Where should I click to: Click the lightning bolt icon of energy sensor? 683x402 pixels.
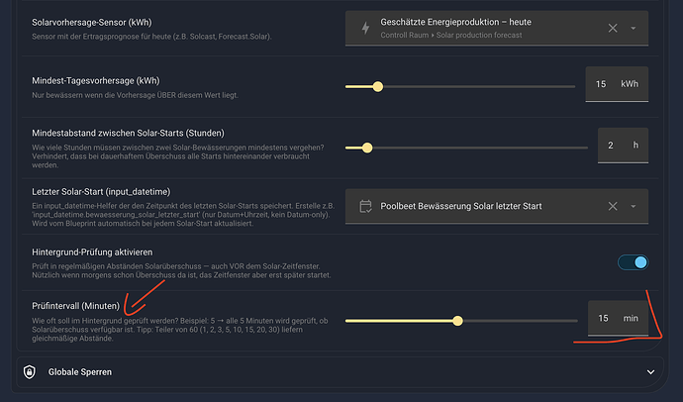click(x=365, y=29)
